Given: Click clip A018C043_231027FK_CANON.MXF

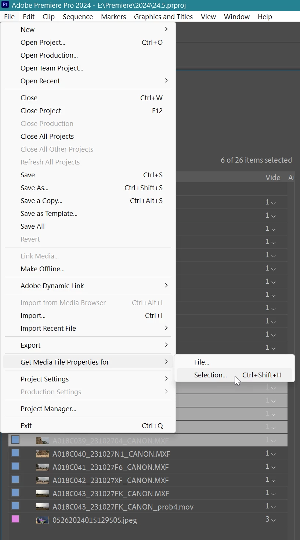Looking at the screenshot, I should 111,494.
